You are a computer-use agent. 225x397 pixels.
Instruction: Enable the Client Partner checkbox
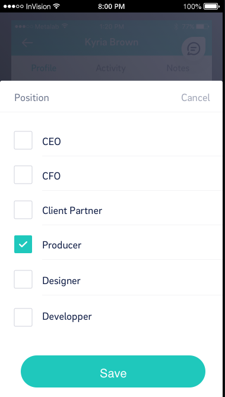pos(23,210)
